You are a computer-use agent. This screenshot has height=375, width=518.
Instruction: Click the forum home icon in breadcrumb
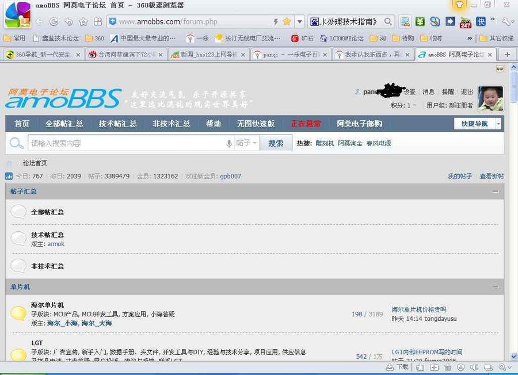[x=9, y=163]
